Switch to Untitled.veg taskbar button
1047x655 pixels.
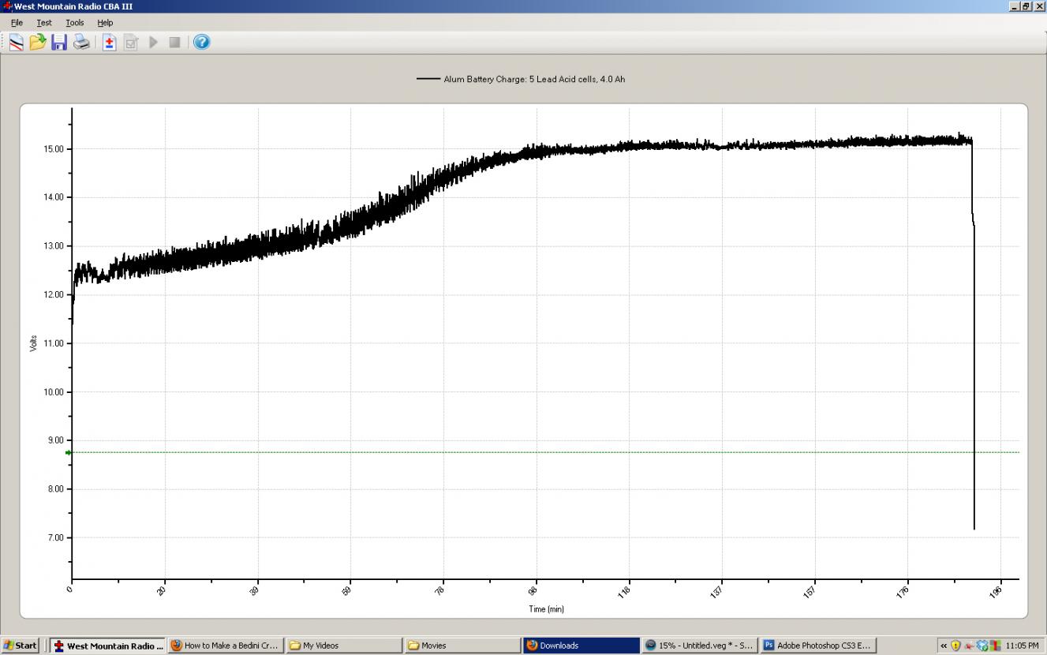pyautogui.click(x=700, y=646)
